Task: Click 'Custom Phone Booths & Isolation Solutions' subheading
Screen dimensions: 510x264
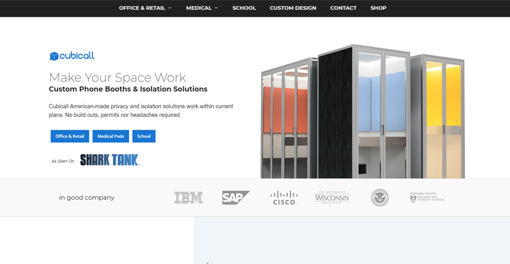Action: (x=128, y=89)
